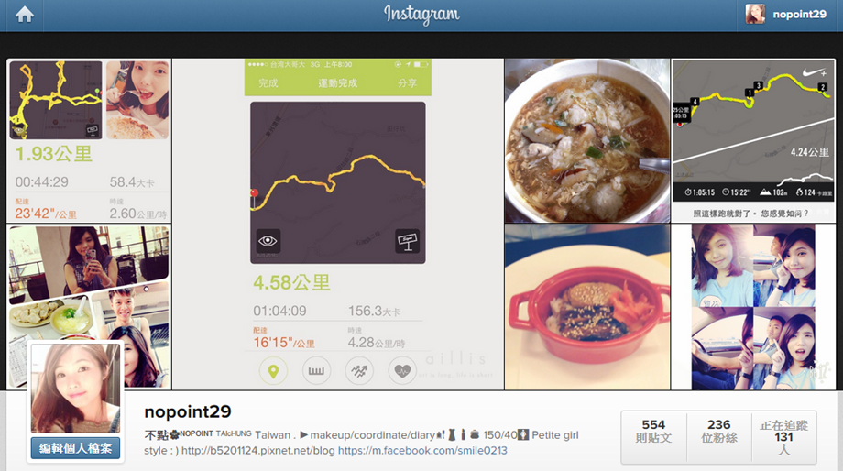Select the heart rate icon
Screen dimensions: 843x471
402,371
